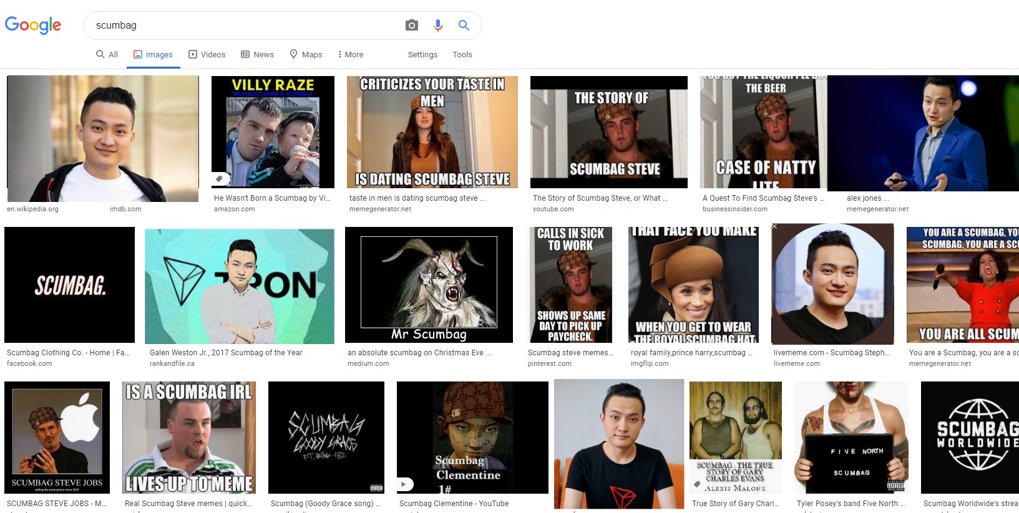This screenshot has height=513, width=1019.
Task: Open 'Is a scumbag IRL' meme image
Action: [x=189, y=438]
